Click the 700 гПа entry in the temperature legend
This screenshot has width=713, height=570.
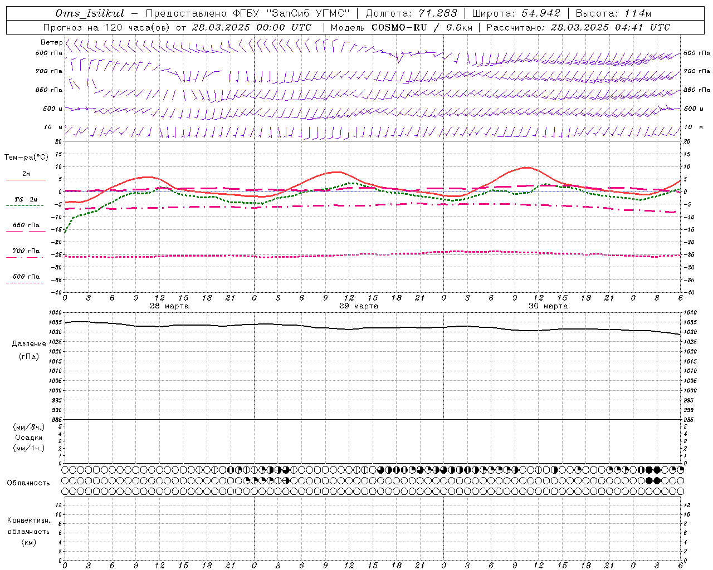coord(26,251)
